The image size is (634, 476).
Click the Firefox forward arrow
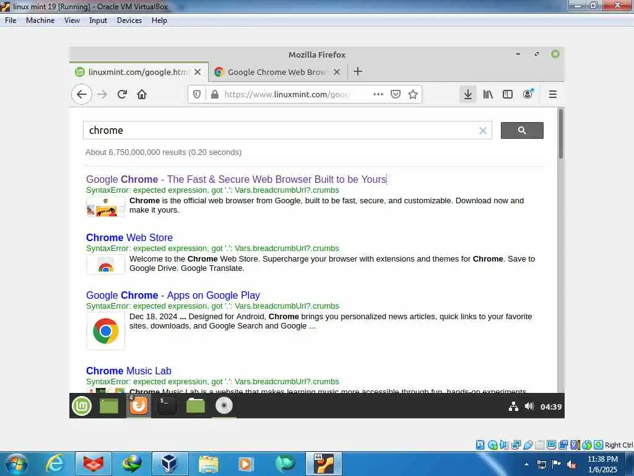pos(102,94)
